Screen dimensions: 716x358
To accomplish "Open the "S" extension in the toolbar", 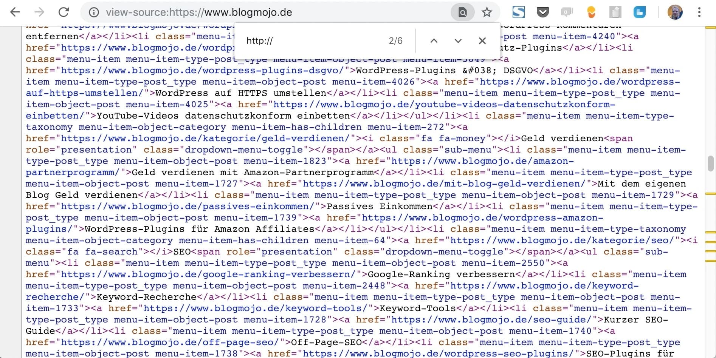I will (519, 12).
